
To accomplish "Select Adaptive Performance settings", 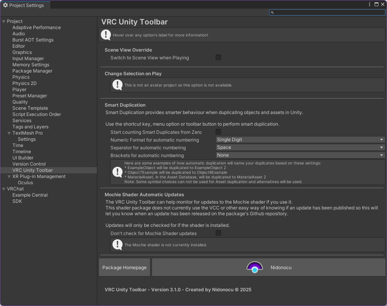I will click(36, 28).
